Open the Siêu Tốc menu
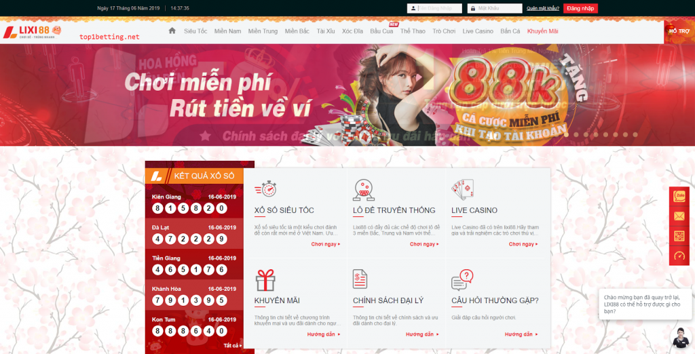 coord(195,31)
